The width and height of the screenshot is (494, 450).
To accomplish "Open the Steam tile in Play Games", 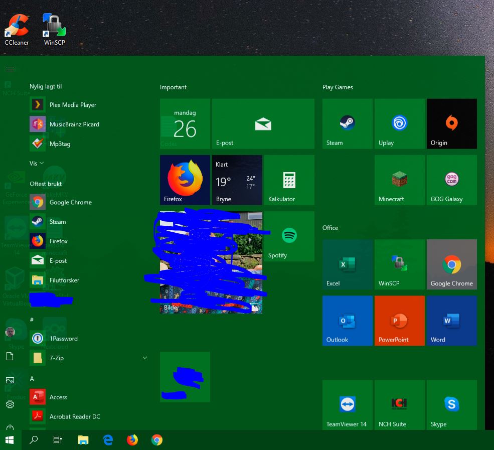I will click(x=347, y=123).
